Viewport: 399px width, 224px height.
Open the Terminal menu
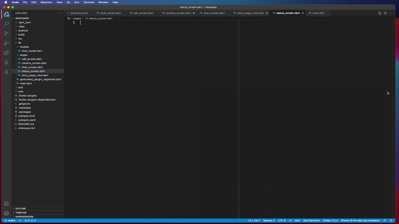(89, 2)
